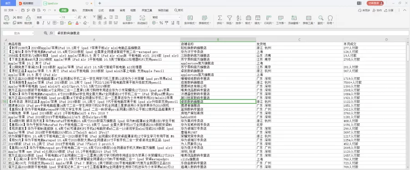This screenshot has width=410, height=170.
Task: Toggle middle vertical alignment button
Action: pyautogui.click(x=100, y=17)
